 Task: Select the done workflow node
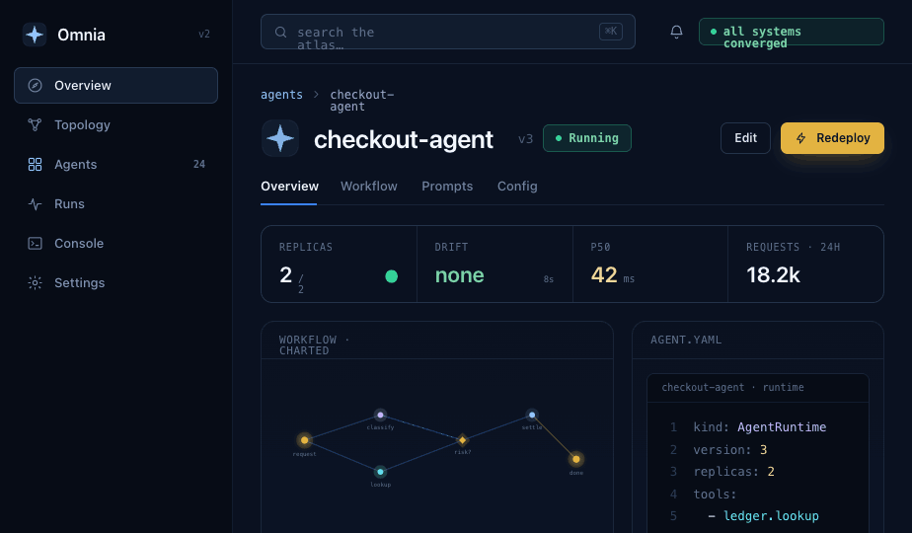tap(575, 459)
